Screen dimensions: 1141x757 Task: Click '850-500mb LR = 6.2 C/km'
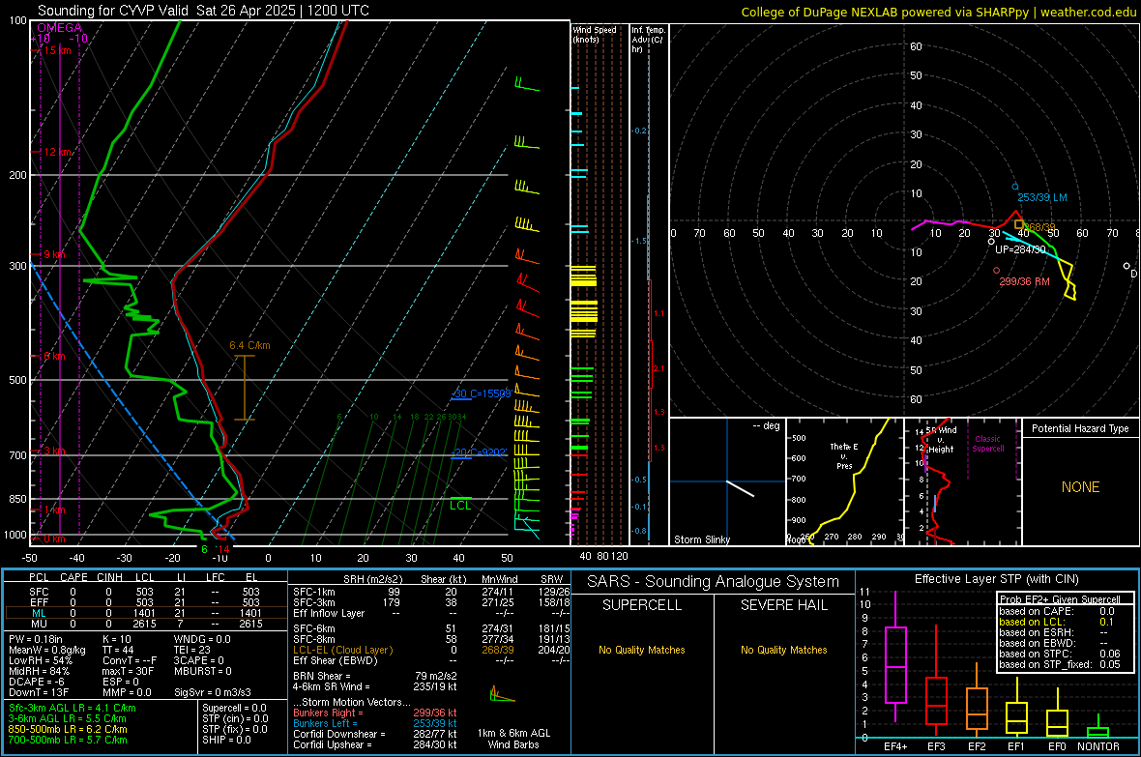(68, 729)
